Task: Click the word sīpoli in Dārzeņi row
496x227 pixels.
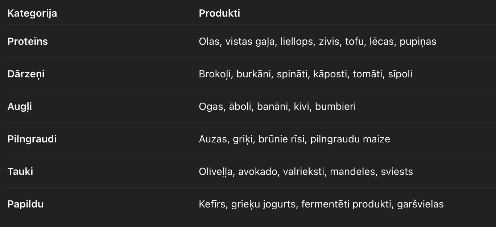Action: tap(400, 74)
